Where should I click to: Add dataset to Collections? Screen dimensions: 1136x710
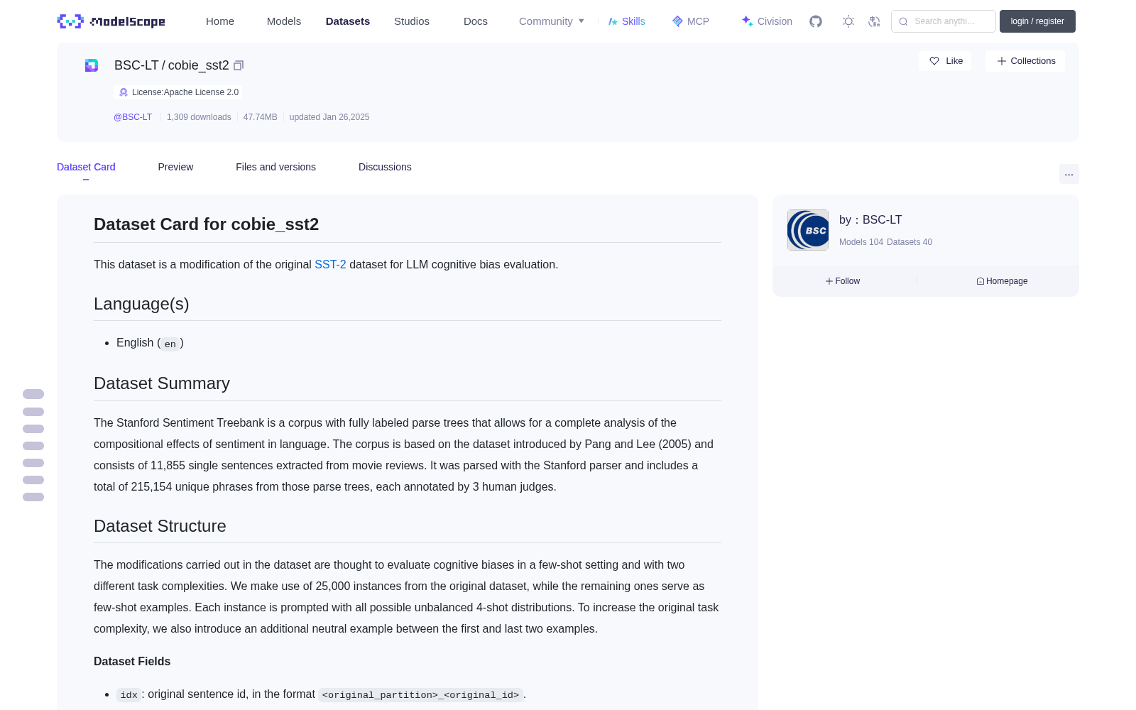point(1025,61)
